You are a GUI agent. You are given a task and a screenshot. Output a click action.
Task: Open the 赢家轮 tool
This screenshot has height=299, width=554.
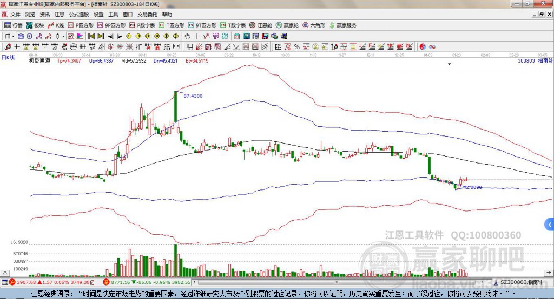tap(287, 25)
